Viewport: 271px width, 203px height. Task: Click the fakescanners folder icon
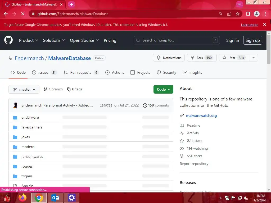pyautogui.click(x=15, y=127)
